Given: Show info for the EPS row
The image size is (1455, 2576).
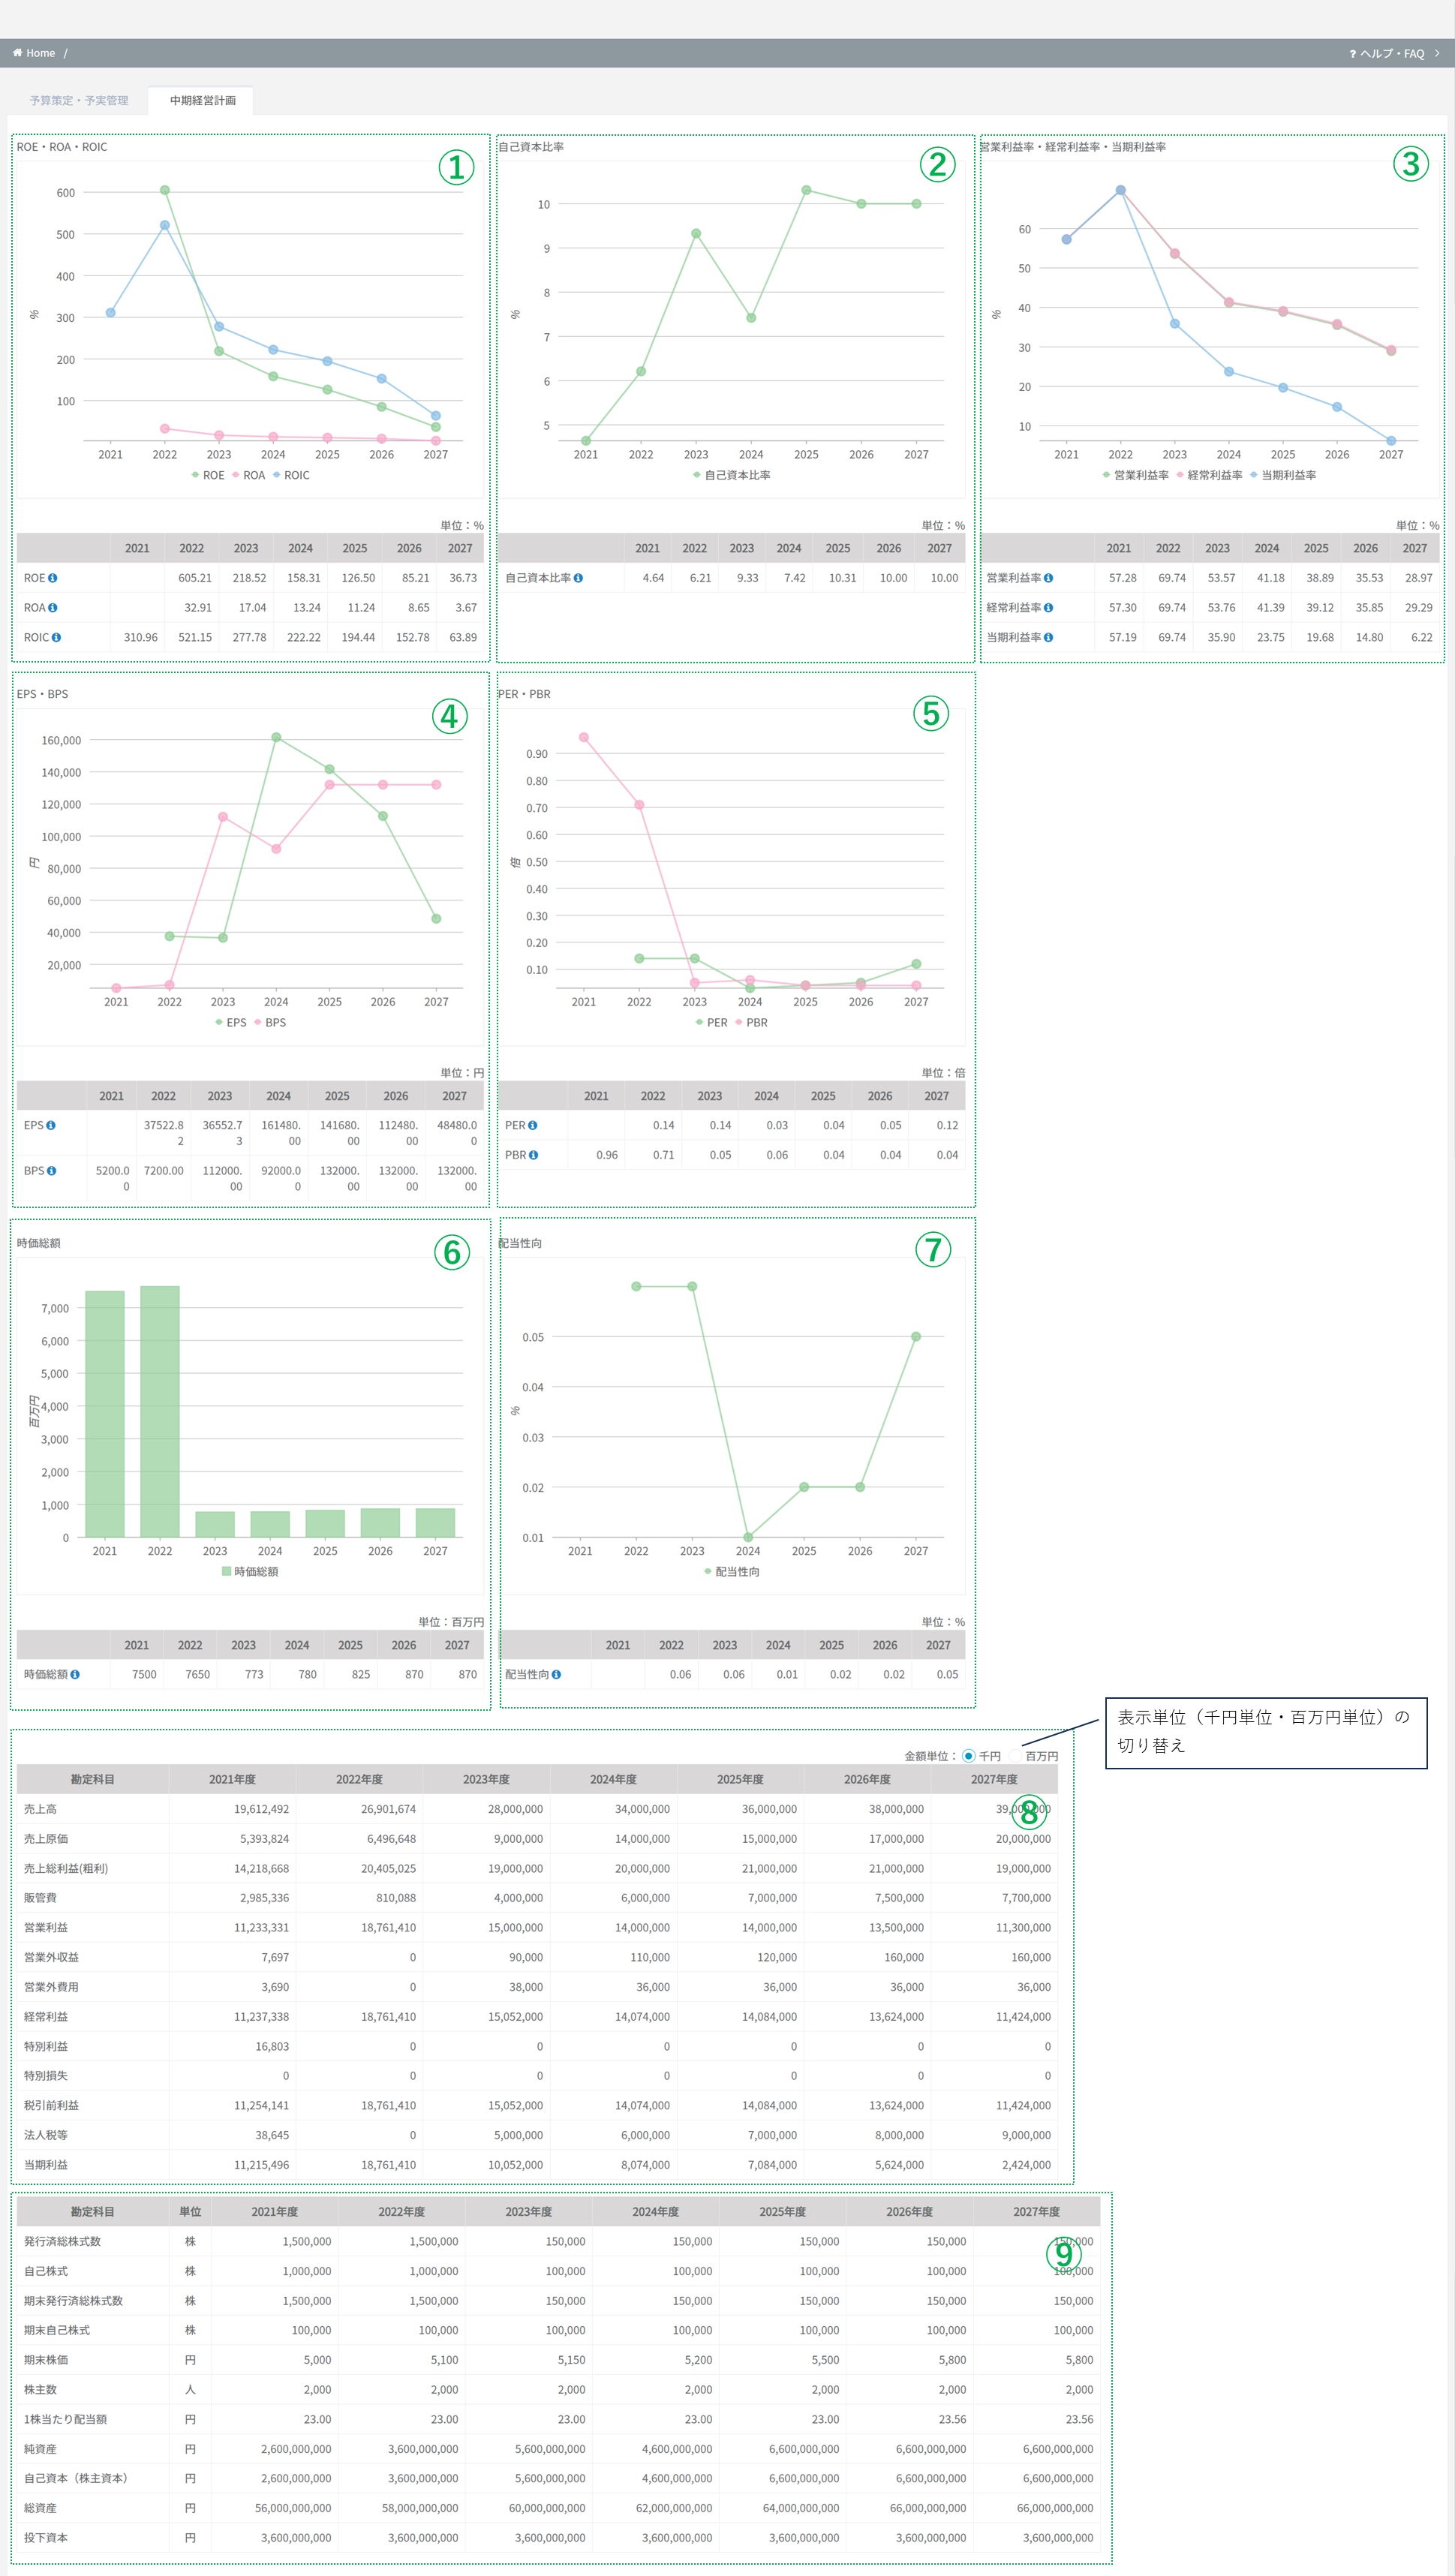Looking at the screenshot, I should [51, 1125].
